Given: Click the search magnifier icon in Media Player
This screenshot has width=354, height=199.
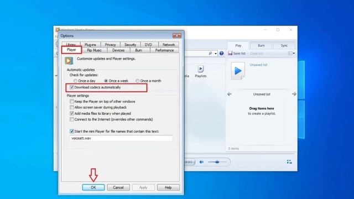Looking at the screenshot, I should [210, 53].
